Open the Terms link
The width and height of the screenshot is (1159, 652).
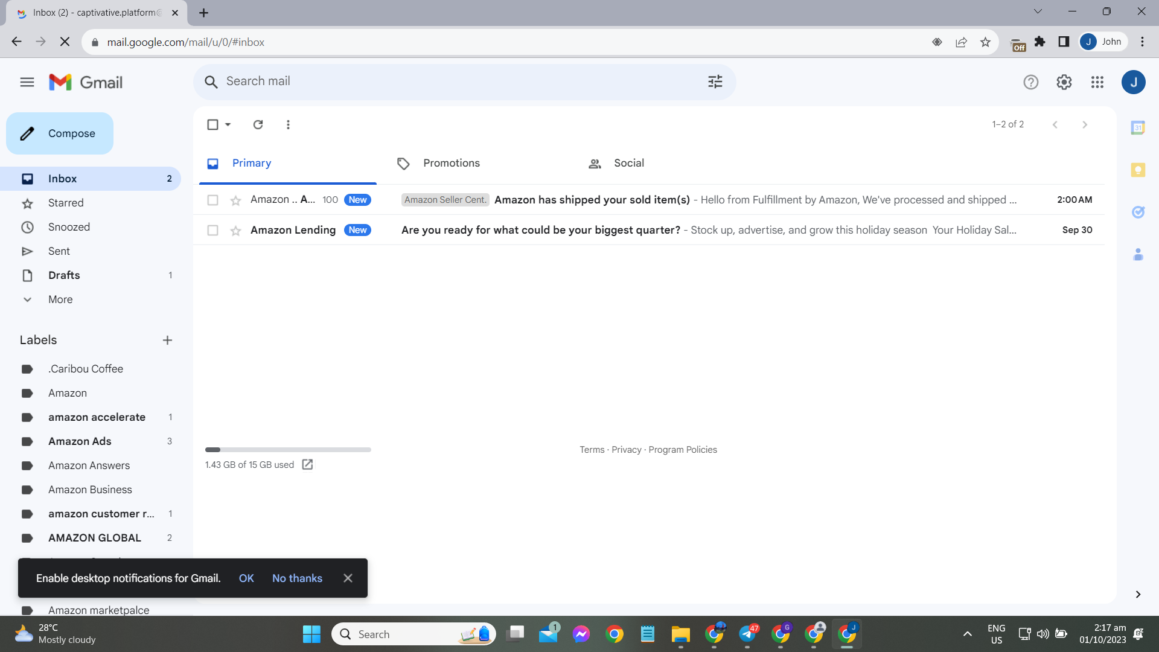coord(592,450)
